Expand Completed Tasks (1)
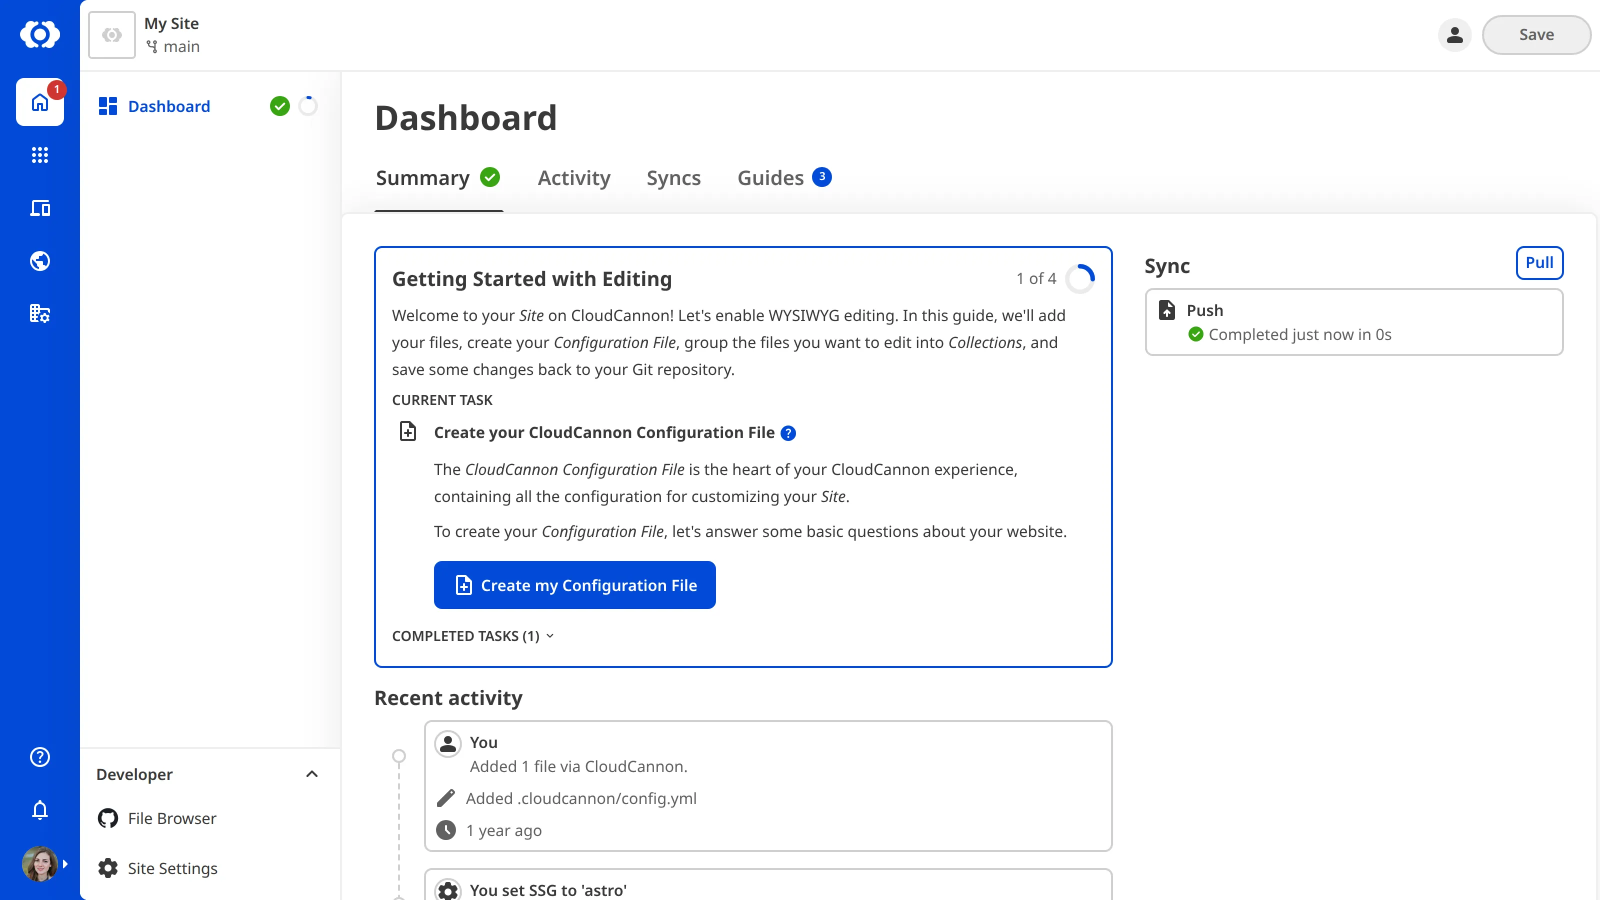The image size is (1600, 900). tap(472, 636)
